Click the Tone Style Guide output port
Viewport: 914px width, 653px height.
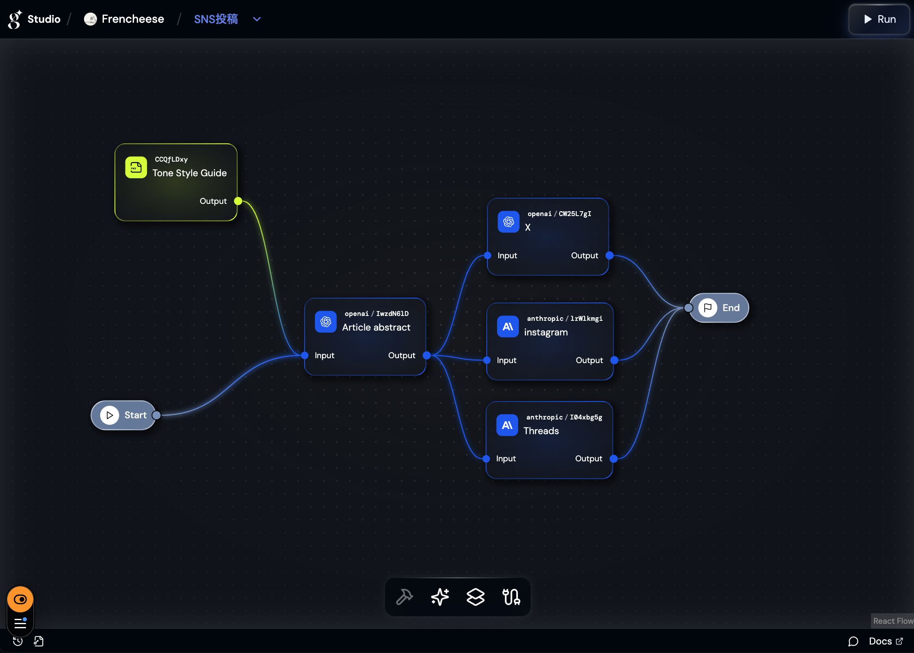[238, 201]
